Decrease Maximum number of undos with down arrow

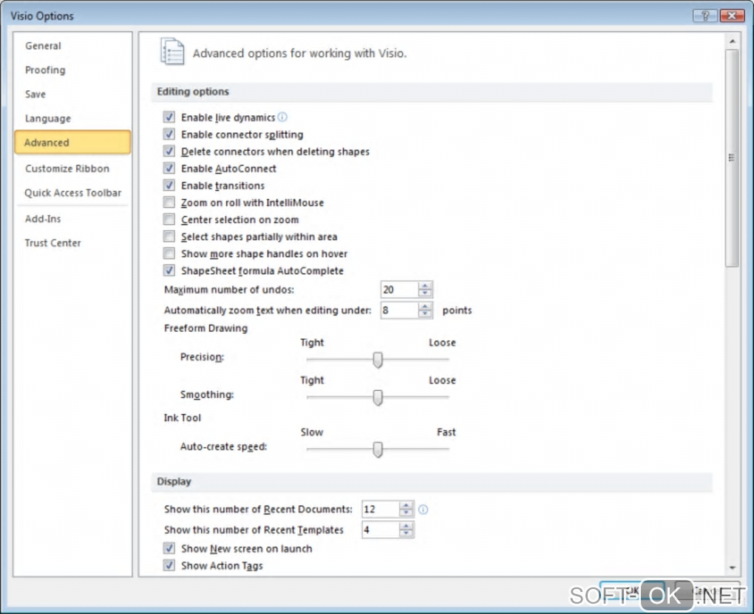point(425,293)
